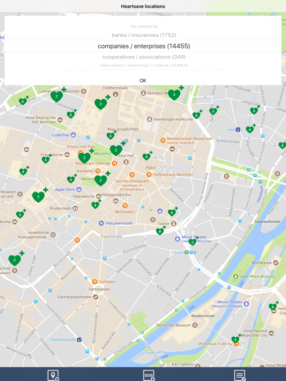Tap the Apple Store shopping pin

click(x=79, y=190)
